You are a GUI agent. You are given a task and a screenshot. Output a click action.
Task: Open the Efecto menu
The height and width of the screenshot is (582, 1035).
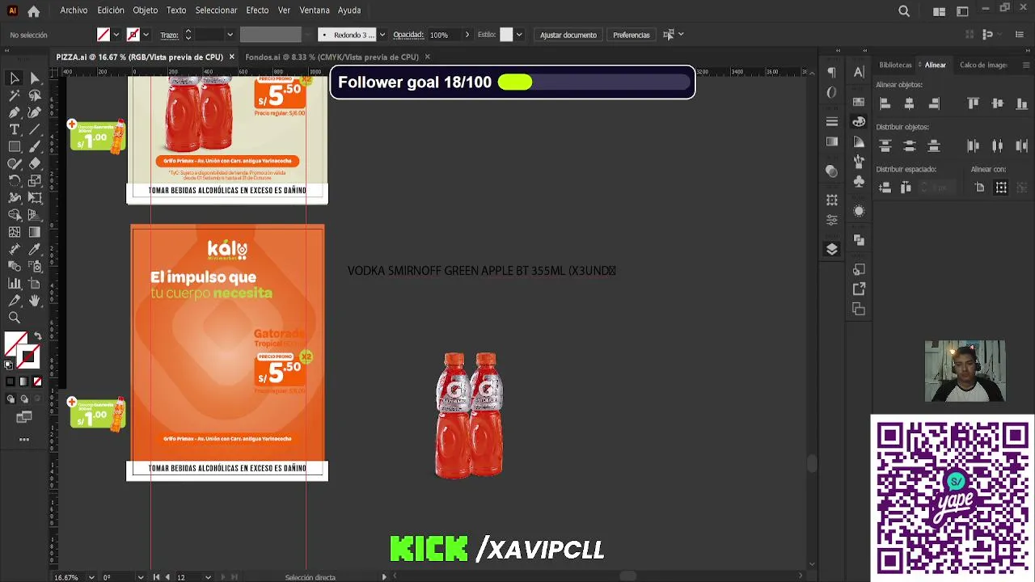[x=257, y=11]
